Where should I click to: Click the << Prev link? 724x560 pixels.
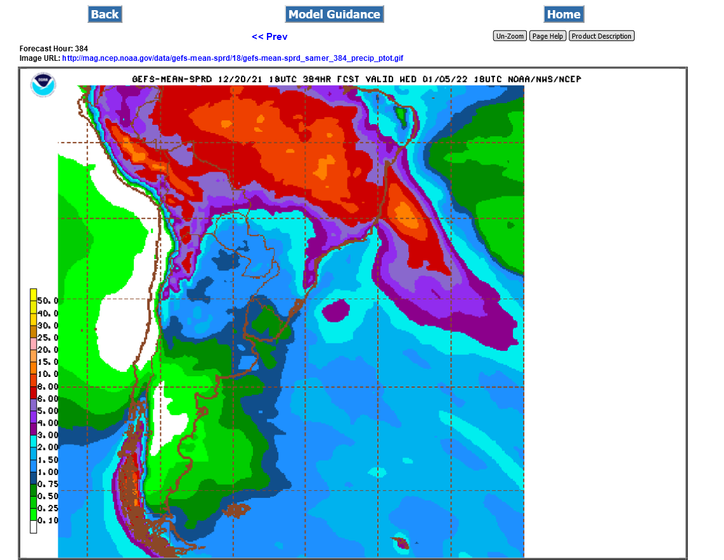click(x=269, y=37)
